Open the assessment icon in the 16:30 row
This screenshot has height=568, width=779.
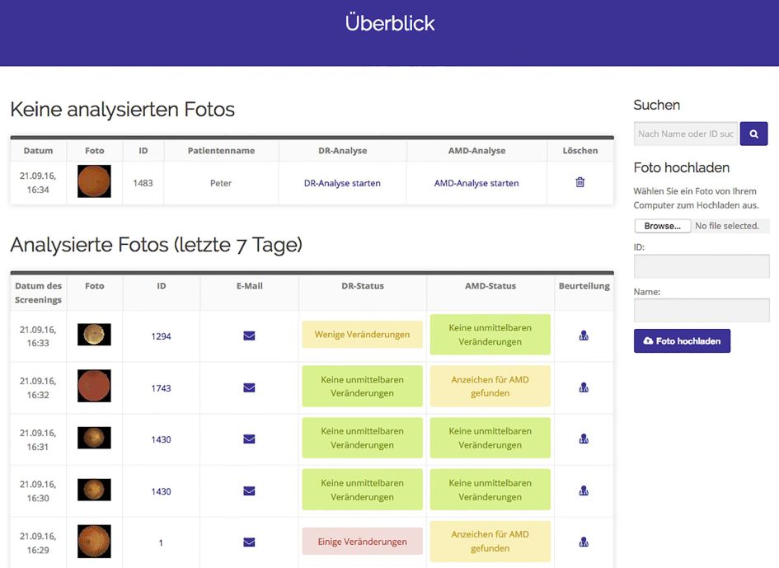pyautogui.click(x=584, y=491)
